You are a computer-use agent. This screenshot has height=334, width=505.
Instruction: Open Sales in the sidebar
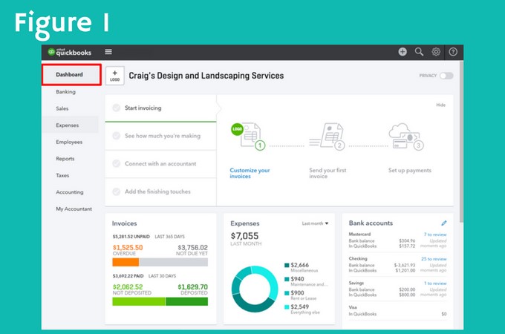(62, 108)
